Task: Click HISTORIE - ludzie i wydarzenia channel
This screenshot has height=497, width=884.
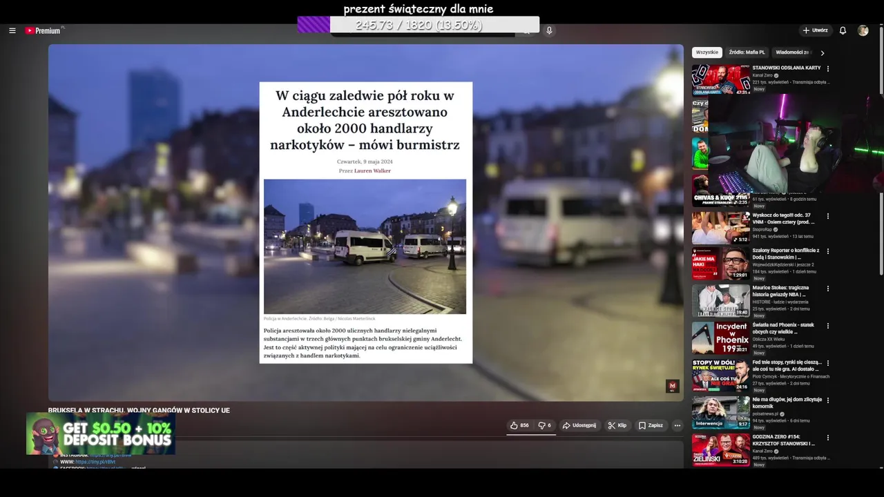Action: (780, 302)
